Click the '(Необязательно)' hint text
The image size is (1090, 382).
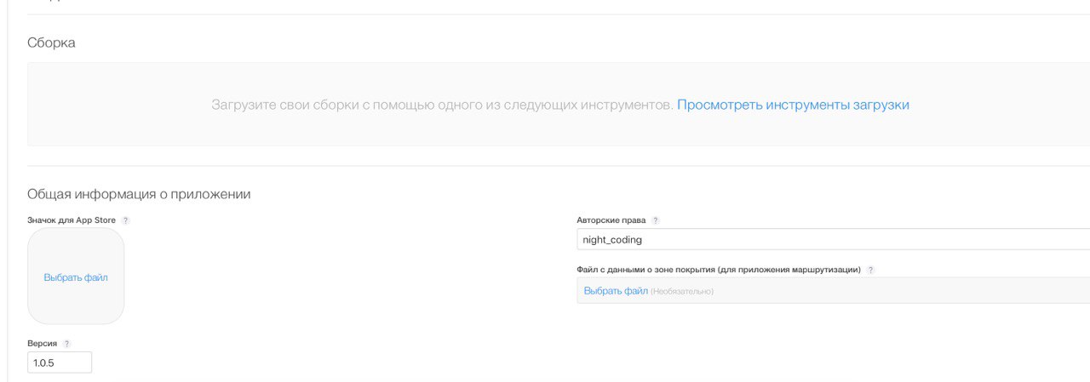(682, 292)
